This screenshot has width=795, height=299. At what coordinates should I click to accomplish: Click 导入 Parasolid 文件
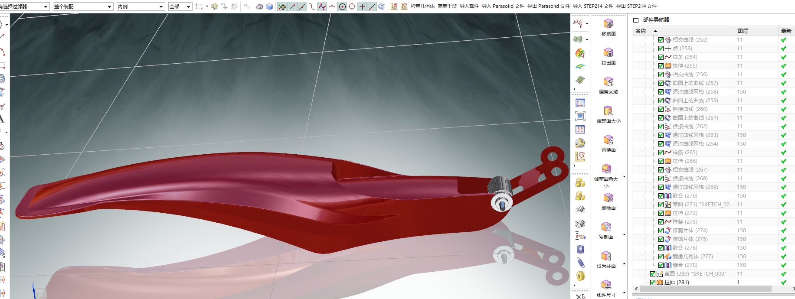(x=503, y=6)
